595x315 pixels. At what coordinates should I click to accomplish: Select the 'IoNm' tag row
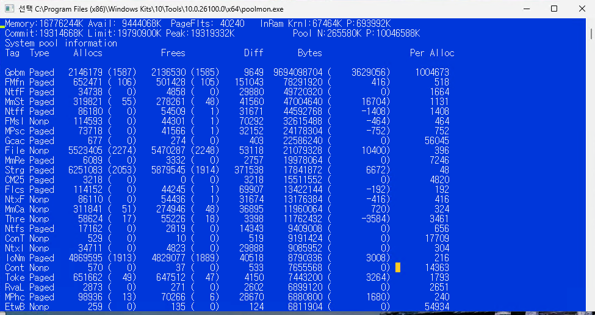pos(227,258)
